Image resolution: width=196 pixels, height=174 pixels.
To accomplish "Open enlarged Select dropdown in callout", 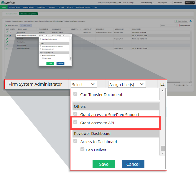I will pyautogui.click(x=84, y=84).
